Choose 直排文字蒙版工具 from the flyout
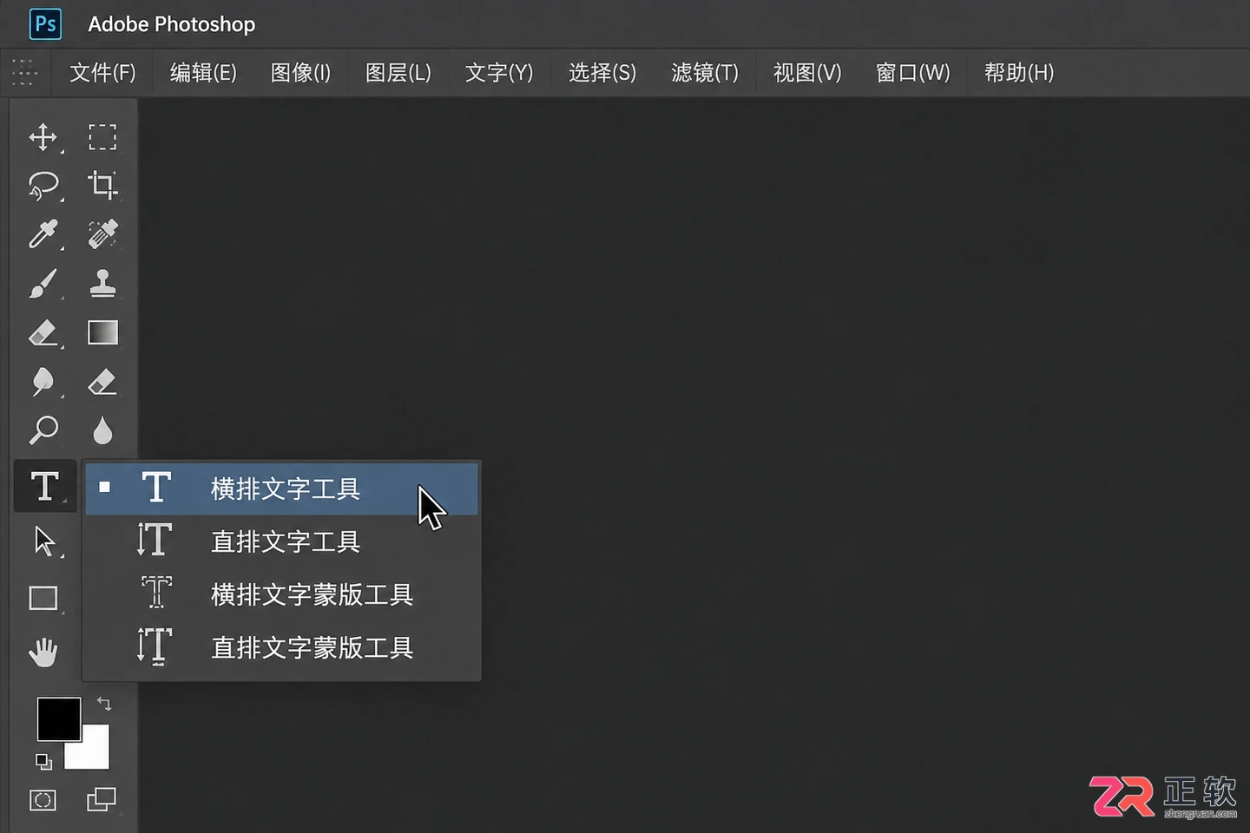Viewport: 1250px width, 833px height. click(x=281, y=647)
